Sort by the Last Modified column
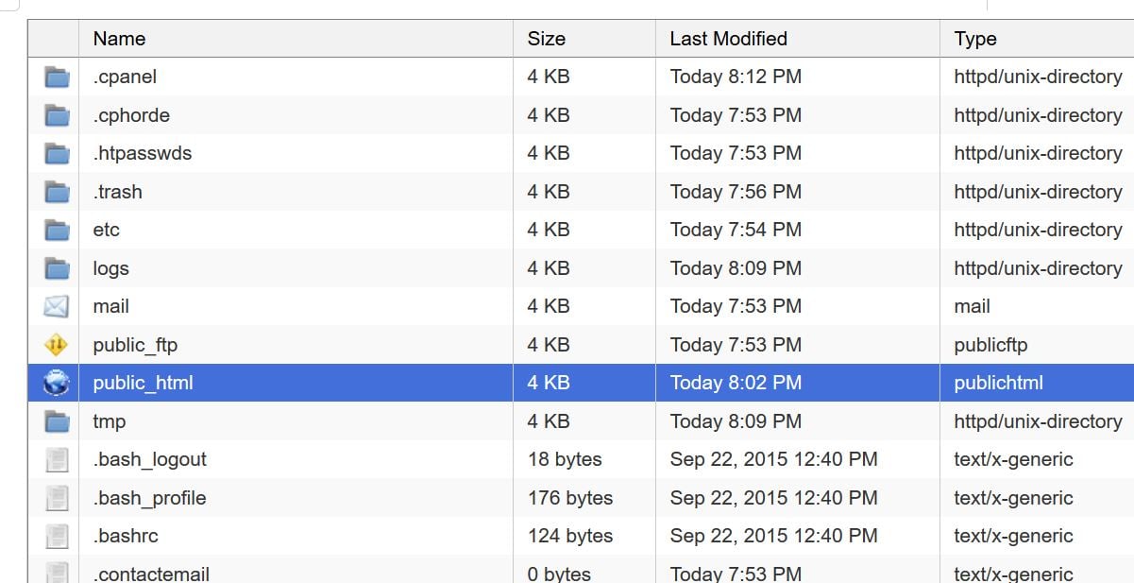This screenshot has width=1134, height=583. 727,39
